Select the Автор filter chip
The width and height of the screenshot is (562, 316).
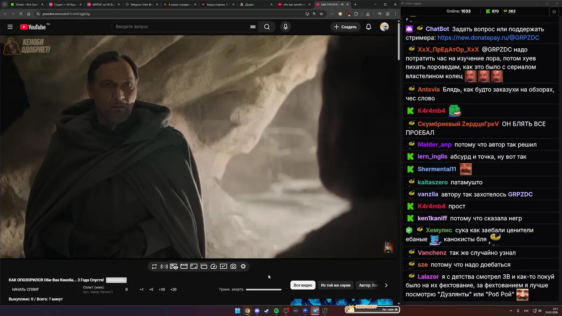(x=368, y=285)
